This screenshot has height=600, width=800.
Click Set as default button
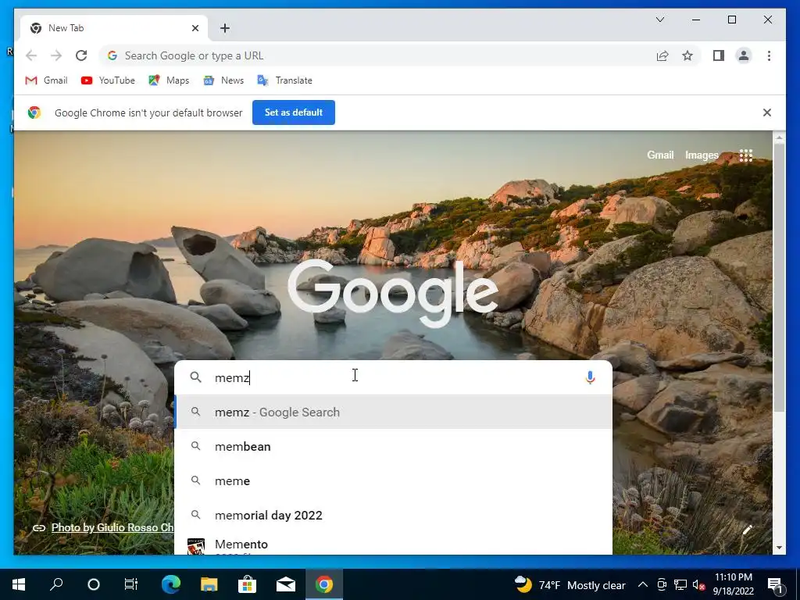click(294, 112)
